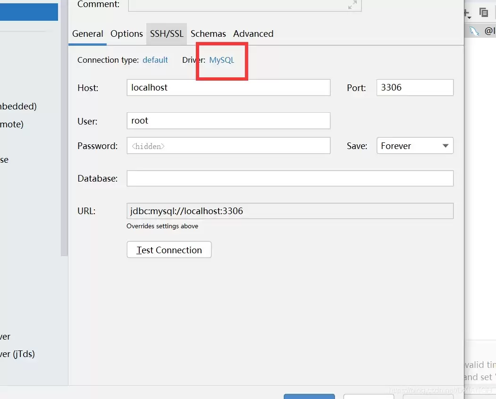The height and width of the screenshot is (399, 496).
Task: Click the empty Database input field
Action: pos(289,179)
